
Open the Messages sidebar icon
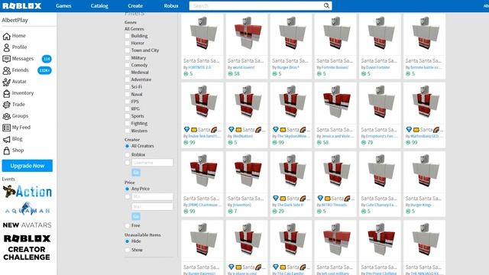point(6,59)
